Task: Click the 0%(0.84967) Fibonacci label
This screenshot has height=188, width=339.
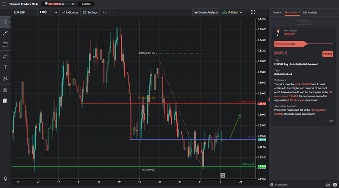Action: tap(148, 170)
